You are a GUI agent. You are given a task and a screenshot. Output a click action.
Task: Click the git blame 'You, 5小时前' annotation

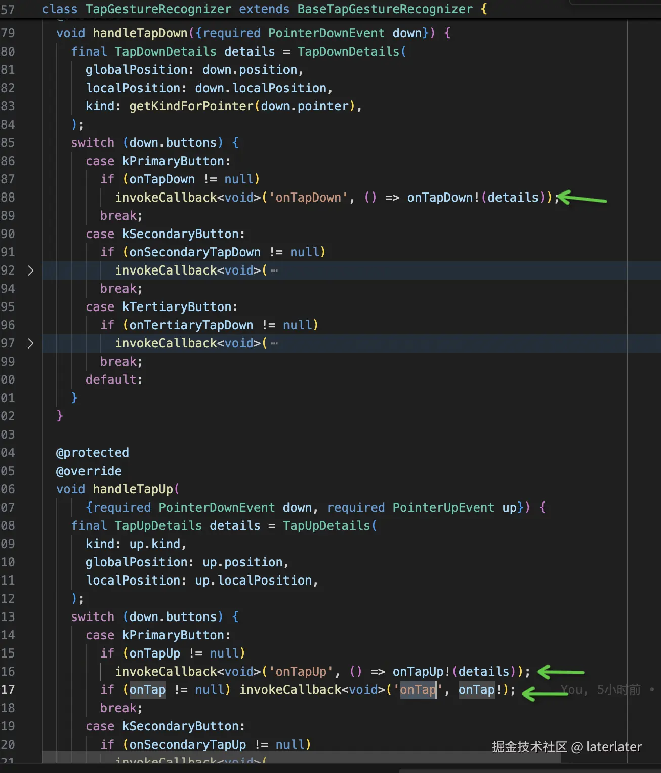601,690
